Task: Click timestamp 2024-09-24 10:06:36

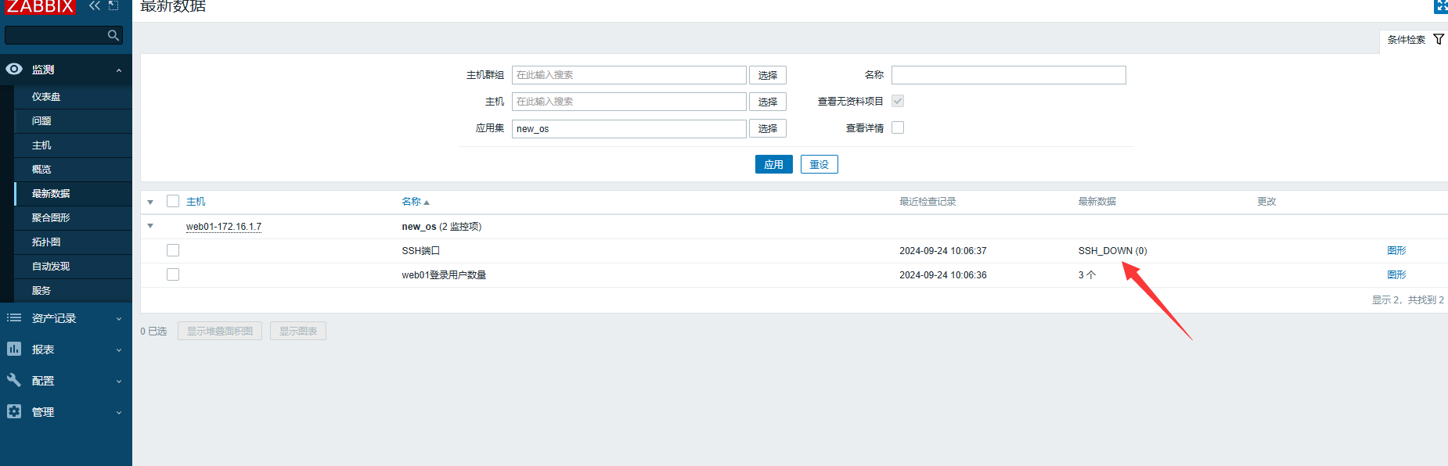Action: pyautogui.click(x=943, y=275)
